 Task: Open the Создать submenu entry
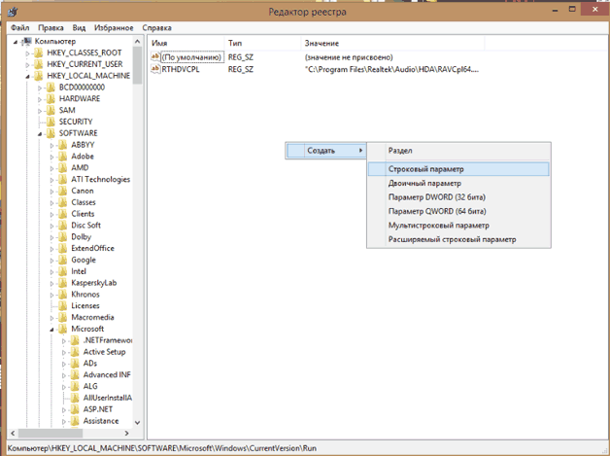[326, 151]
